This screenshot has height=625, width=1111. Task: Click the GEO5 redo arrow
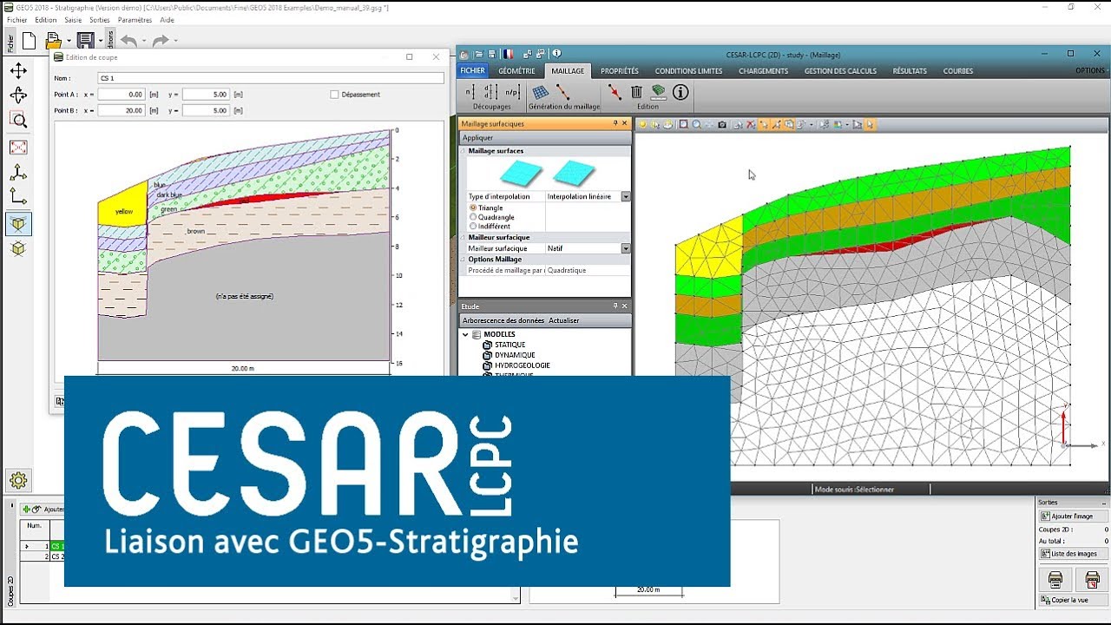(x=160, y=40)
